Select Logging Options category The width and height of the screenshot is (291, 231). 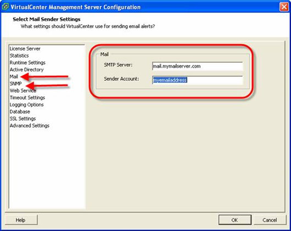(26, 105)
